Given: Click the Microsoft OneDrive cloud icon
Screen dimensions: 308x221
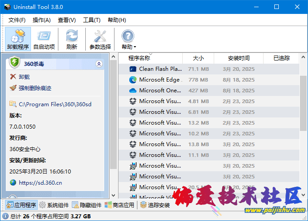Looking at the screenshot, I should [x=133, y=91].
